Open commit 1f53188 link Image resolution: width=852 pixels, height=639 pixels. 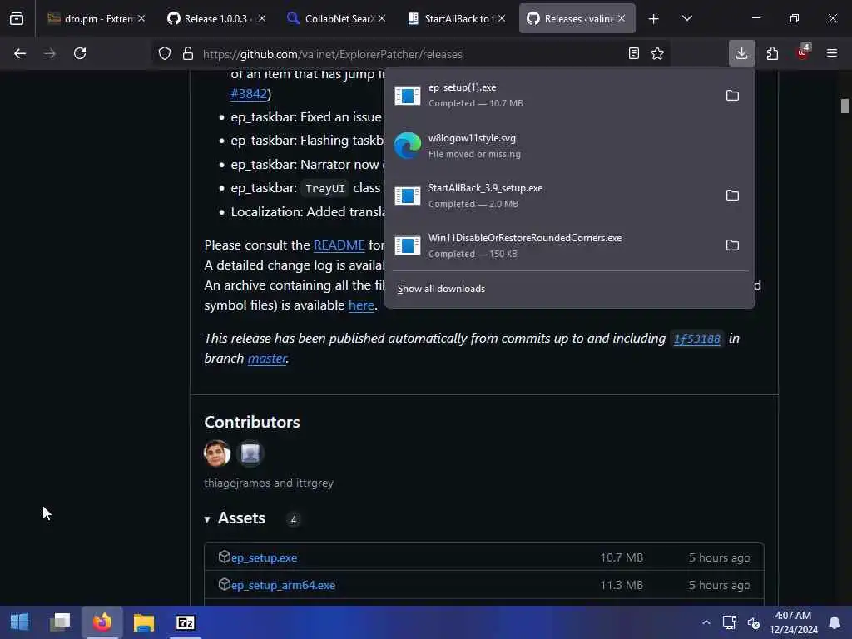tap(697, 339)
